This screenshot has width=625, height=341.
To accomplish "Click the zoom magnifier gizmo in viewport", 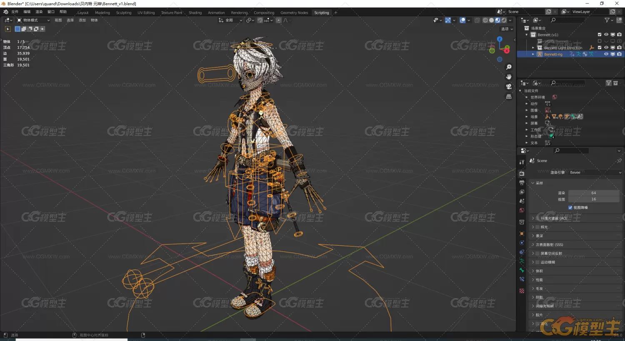I will coord(509,67).
